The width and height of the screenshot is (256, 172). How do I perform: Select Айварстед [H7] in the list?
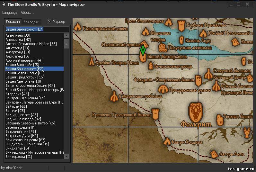tap(34, 40)
